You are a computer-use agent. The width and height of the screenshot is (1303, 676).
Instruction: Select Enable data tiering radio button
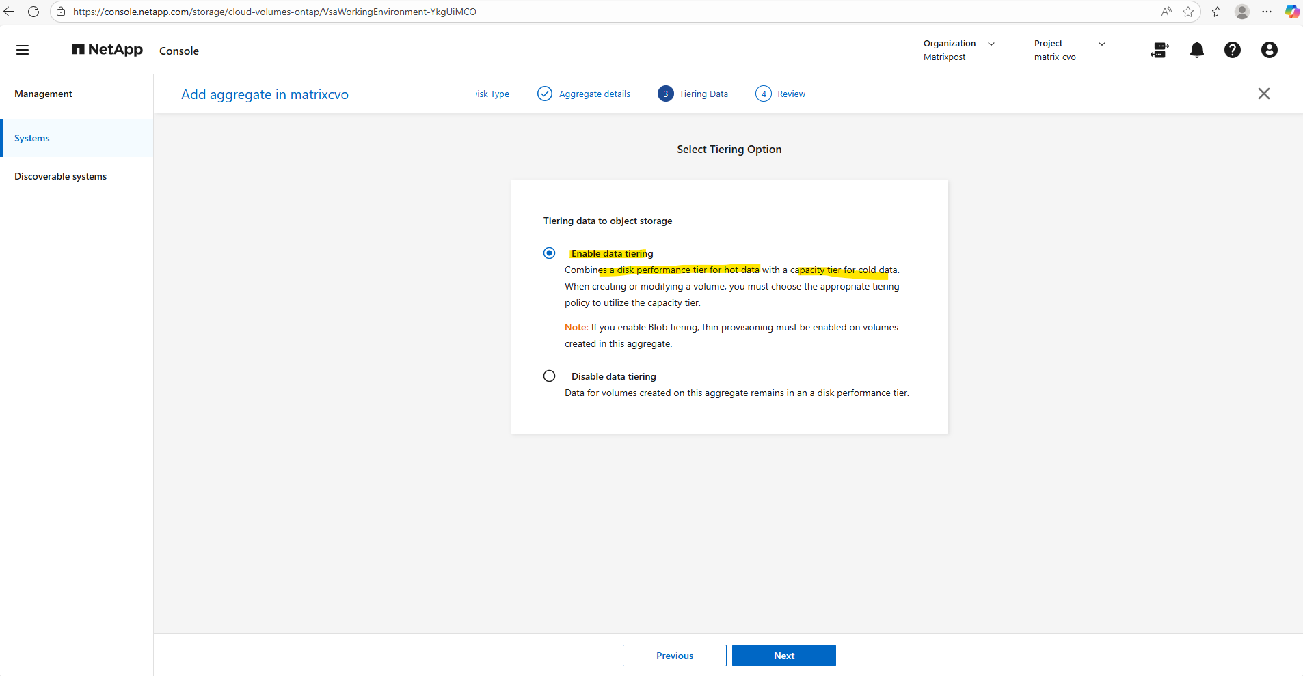tap(549, 253)
